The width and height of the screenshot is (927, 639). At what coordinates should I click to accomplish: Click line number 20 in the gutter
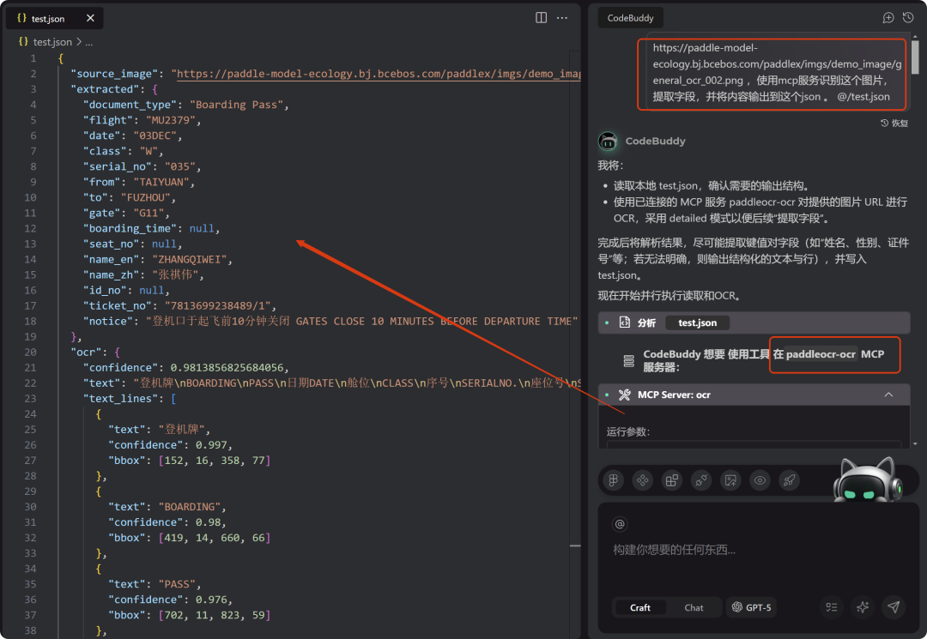tap(30, 352)
